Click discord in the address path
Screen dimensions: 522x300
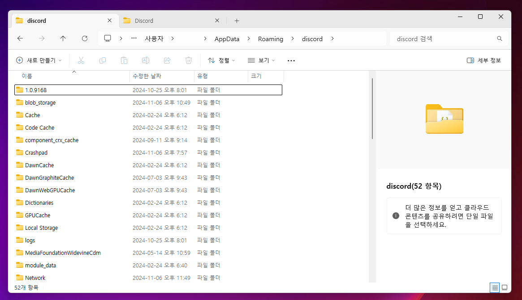click(x=312, y=39)
